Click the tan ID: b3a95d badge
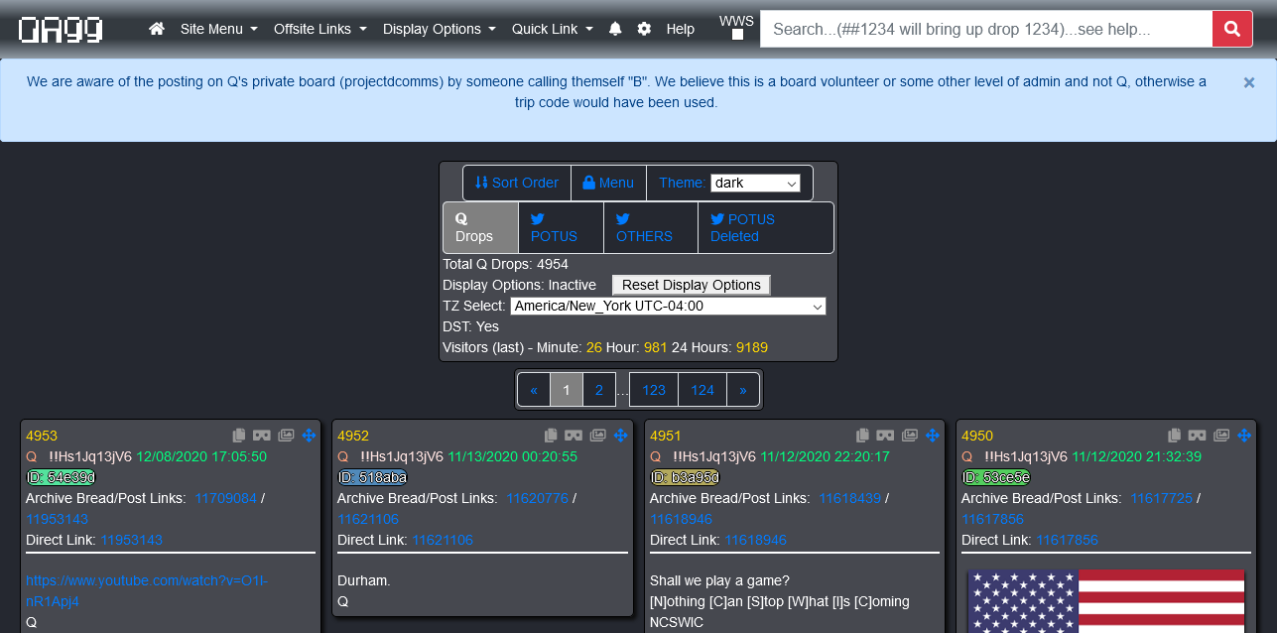1277x633 pixels. coord(685,477)
